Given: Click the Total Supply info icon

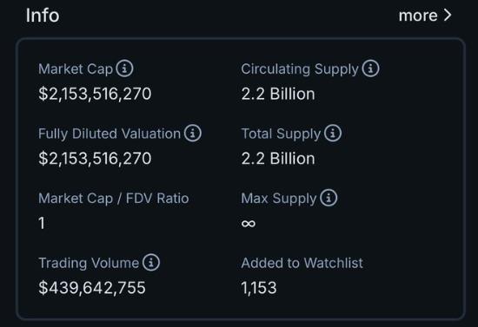Looking at the screenshot, I should tap(333, 133).
